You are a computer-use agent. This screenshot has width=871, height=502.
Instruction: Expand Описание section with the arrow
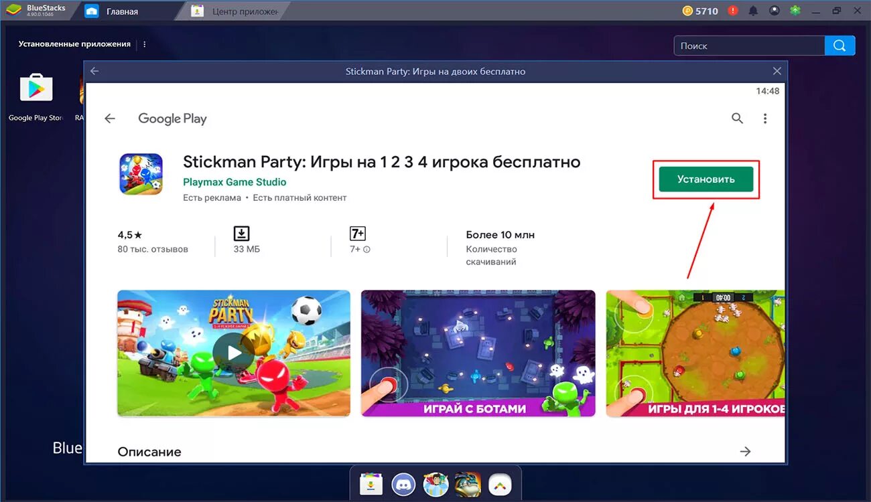tap(745, 451)
